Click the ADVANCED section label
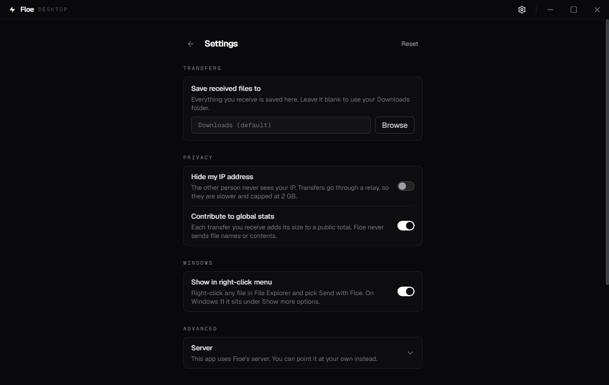 pyautogui.click(x=200, y=329)
